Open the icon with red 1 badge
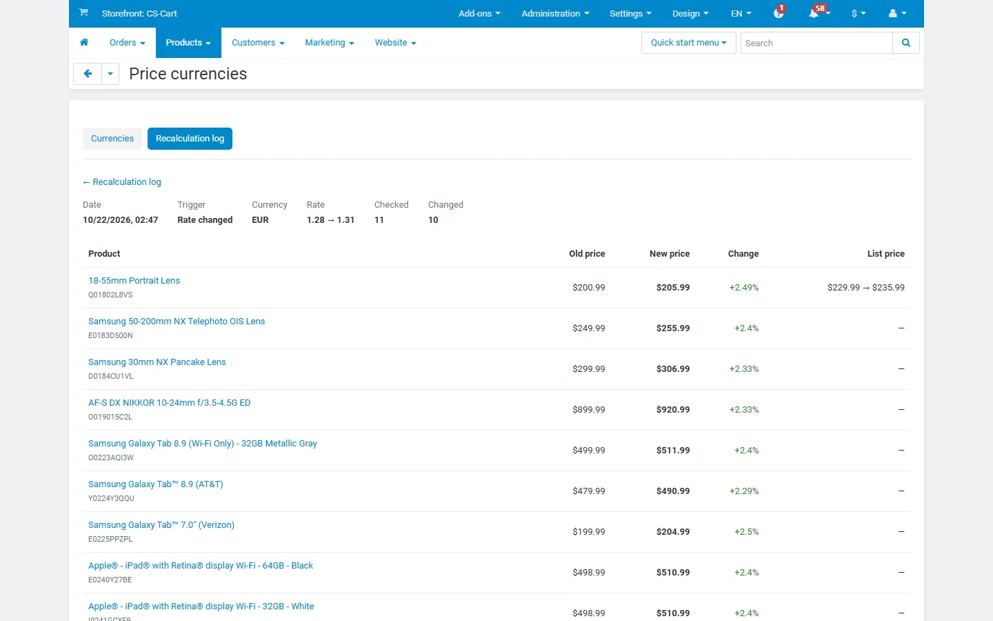Image resolution: width=993 pixels, height=621 pixels. pos(779,13)
